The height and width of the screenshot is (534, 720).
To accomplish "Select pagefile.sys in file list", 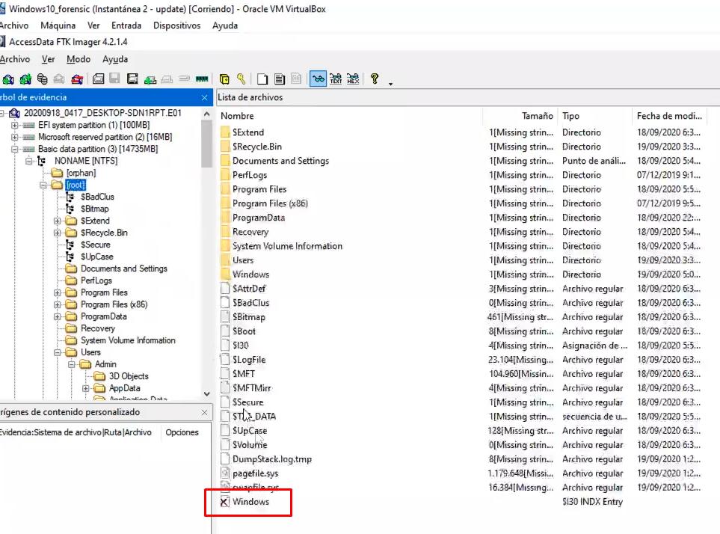I will pyautogui.click(x=255, y=473).
